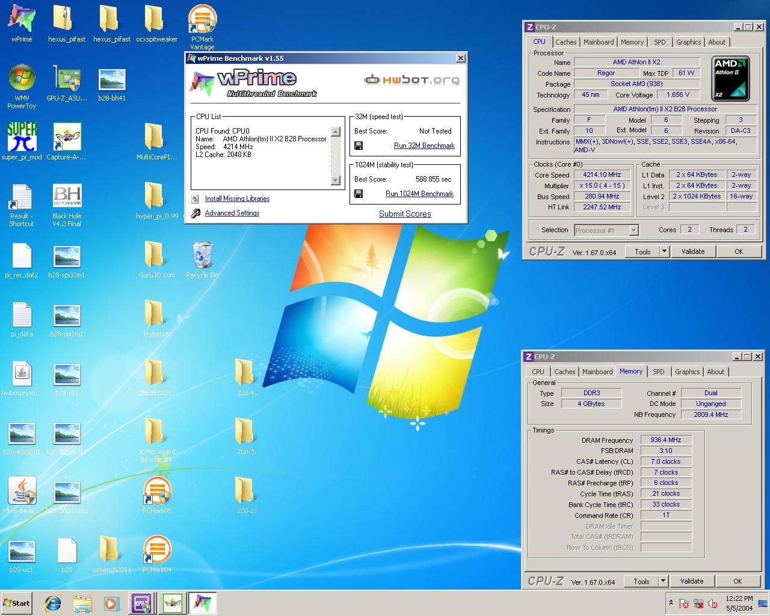Open the 220-4x folder
Image resolution: width=770 pixels, height=616 pixels.
(x=247, y=377)
